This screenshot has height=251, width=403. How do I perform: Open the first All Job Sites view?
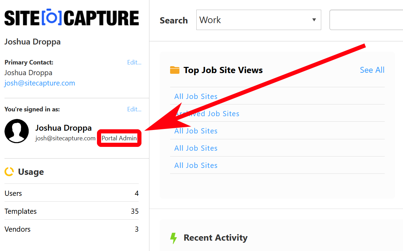196,96
